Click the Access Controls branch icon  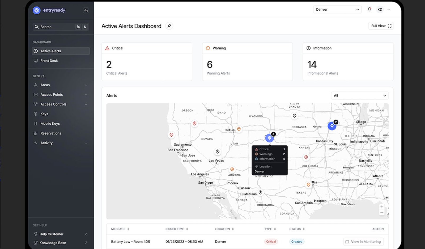(36, 104)
